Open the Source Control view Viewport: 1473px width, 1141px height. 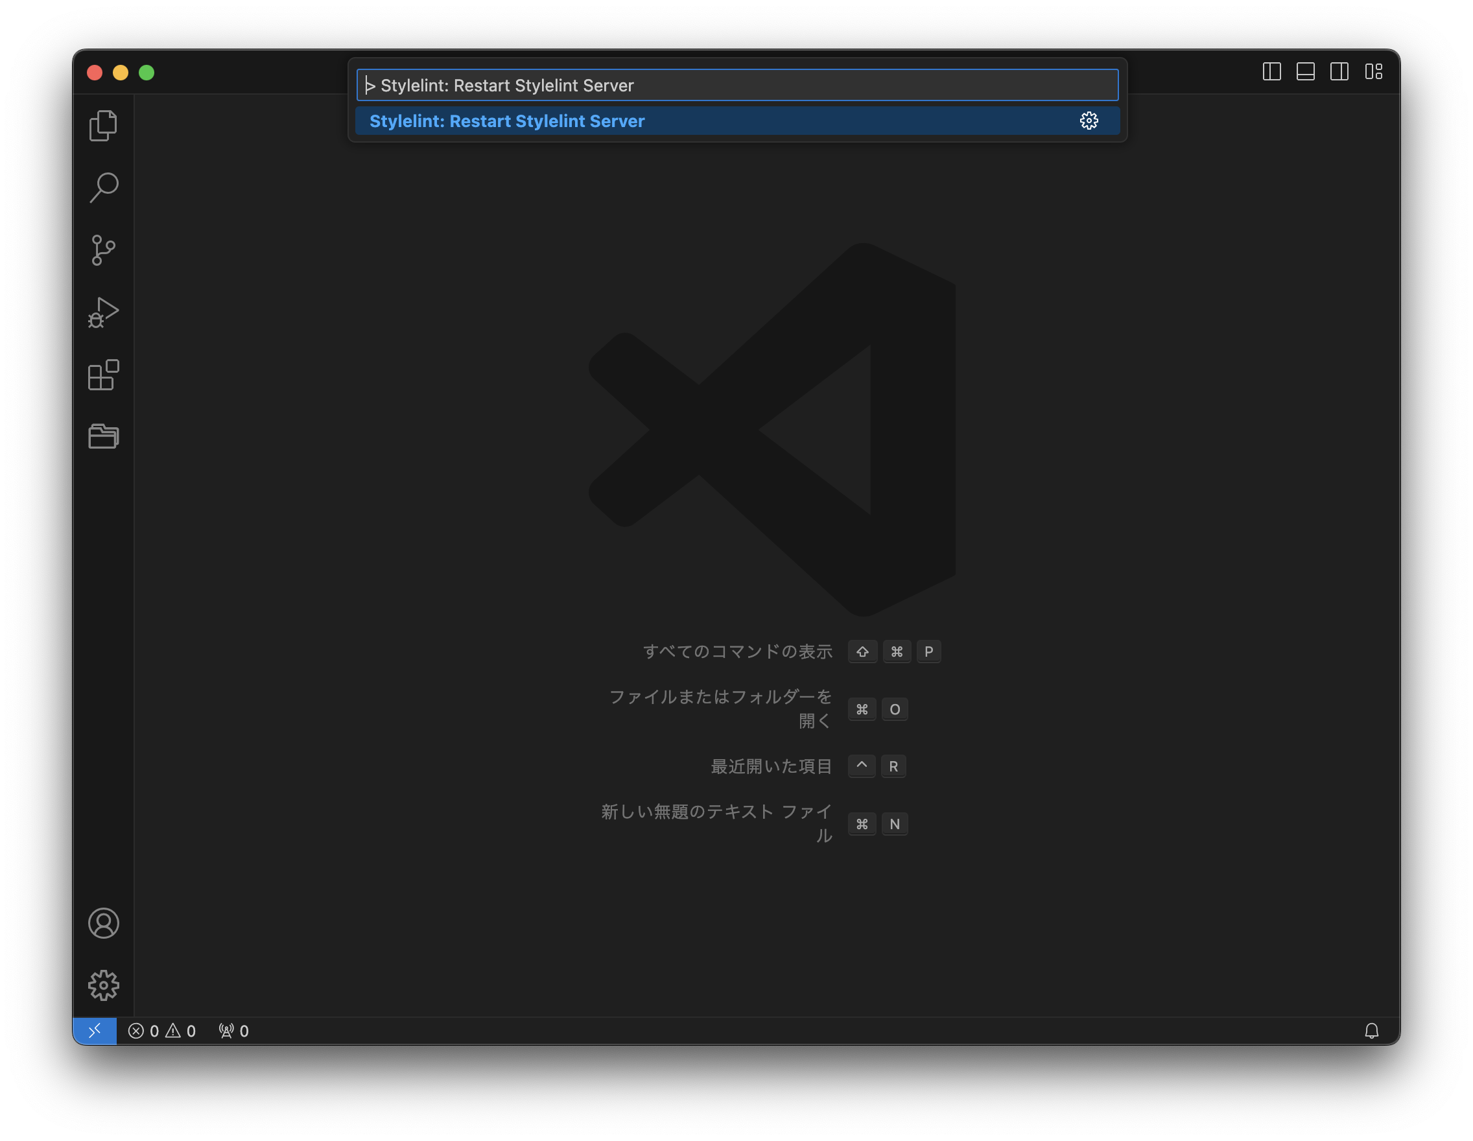pos(103,250)
